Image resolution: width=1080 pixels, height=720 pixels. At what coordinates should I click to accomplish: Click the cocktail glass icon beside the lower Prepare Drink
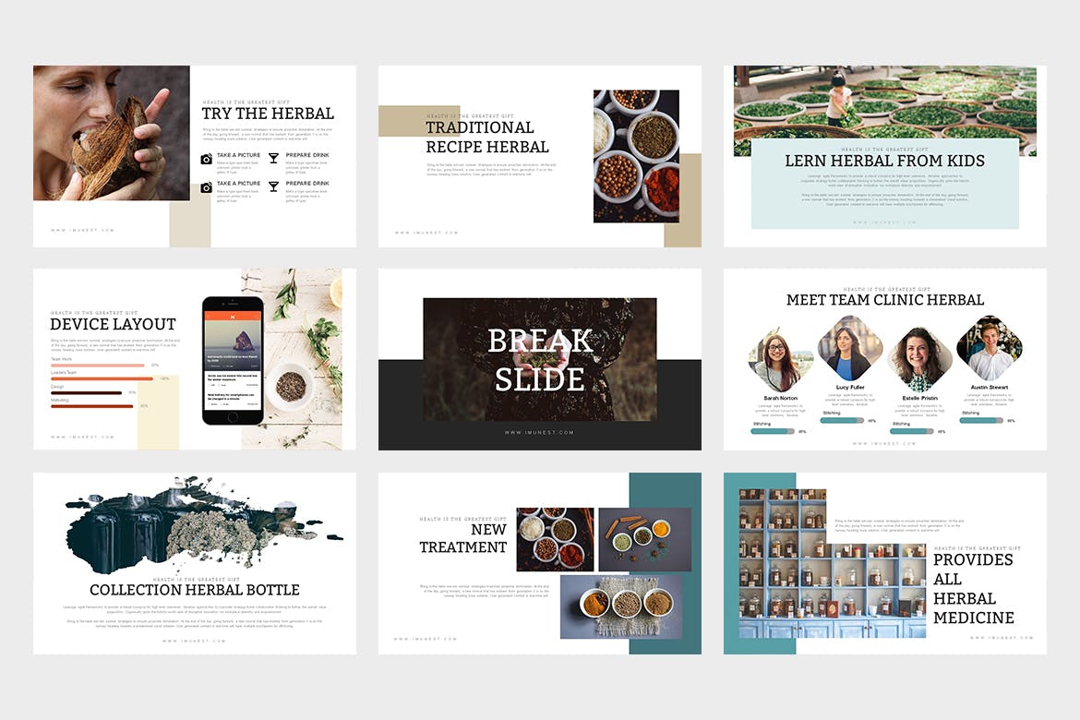[x=273, y=187]
